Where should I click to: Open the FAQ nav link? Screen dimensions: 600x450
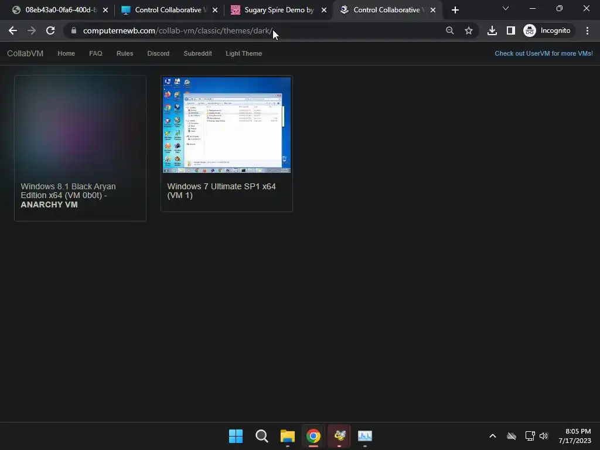coord(96,53)
